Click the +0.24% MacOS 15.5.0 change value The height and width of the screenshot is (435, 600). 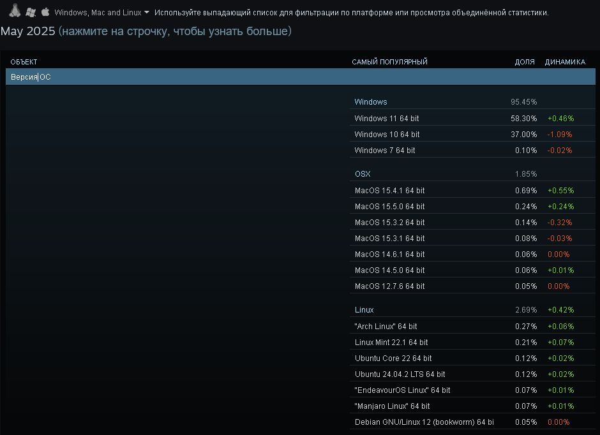pyautogui.click(x=560, y=206)
